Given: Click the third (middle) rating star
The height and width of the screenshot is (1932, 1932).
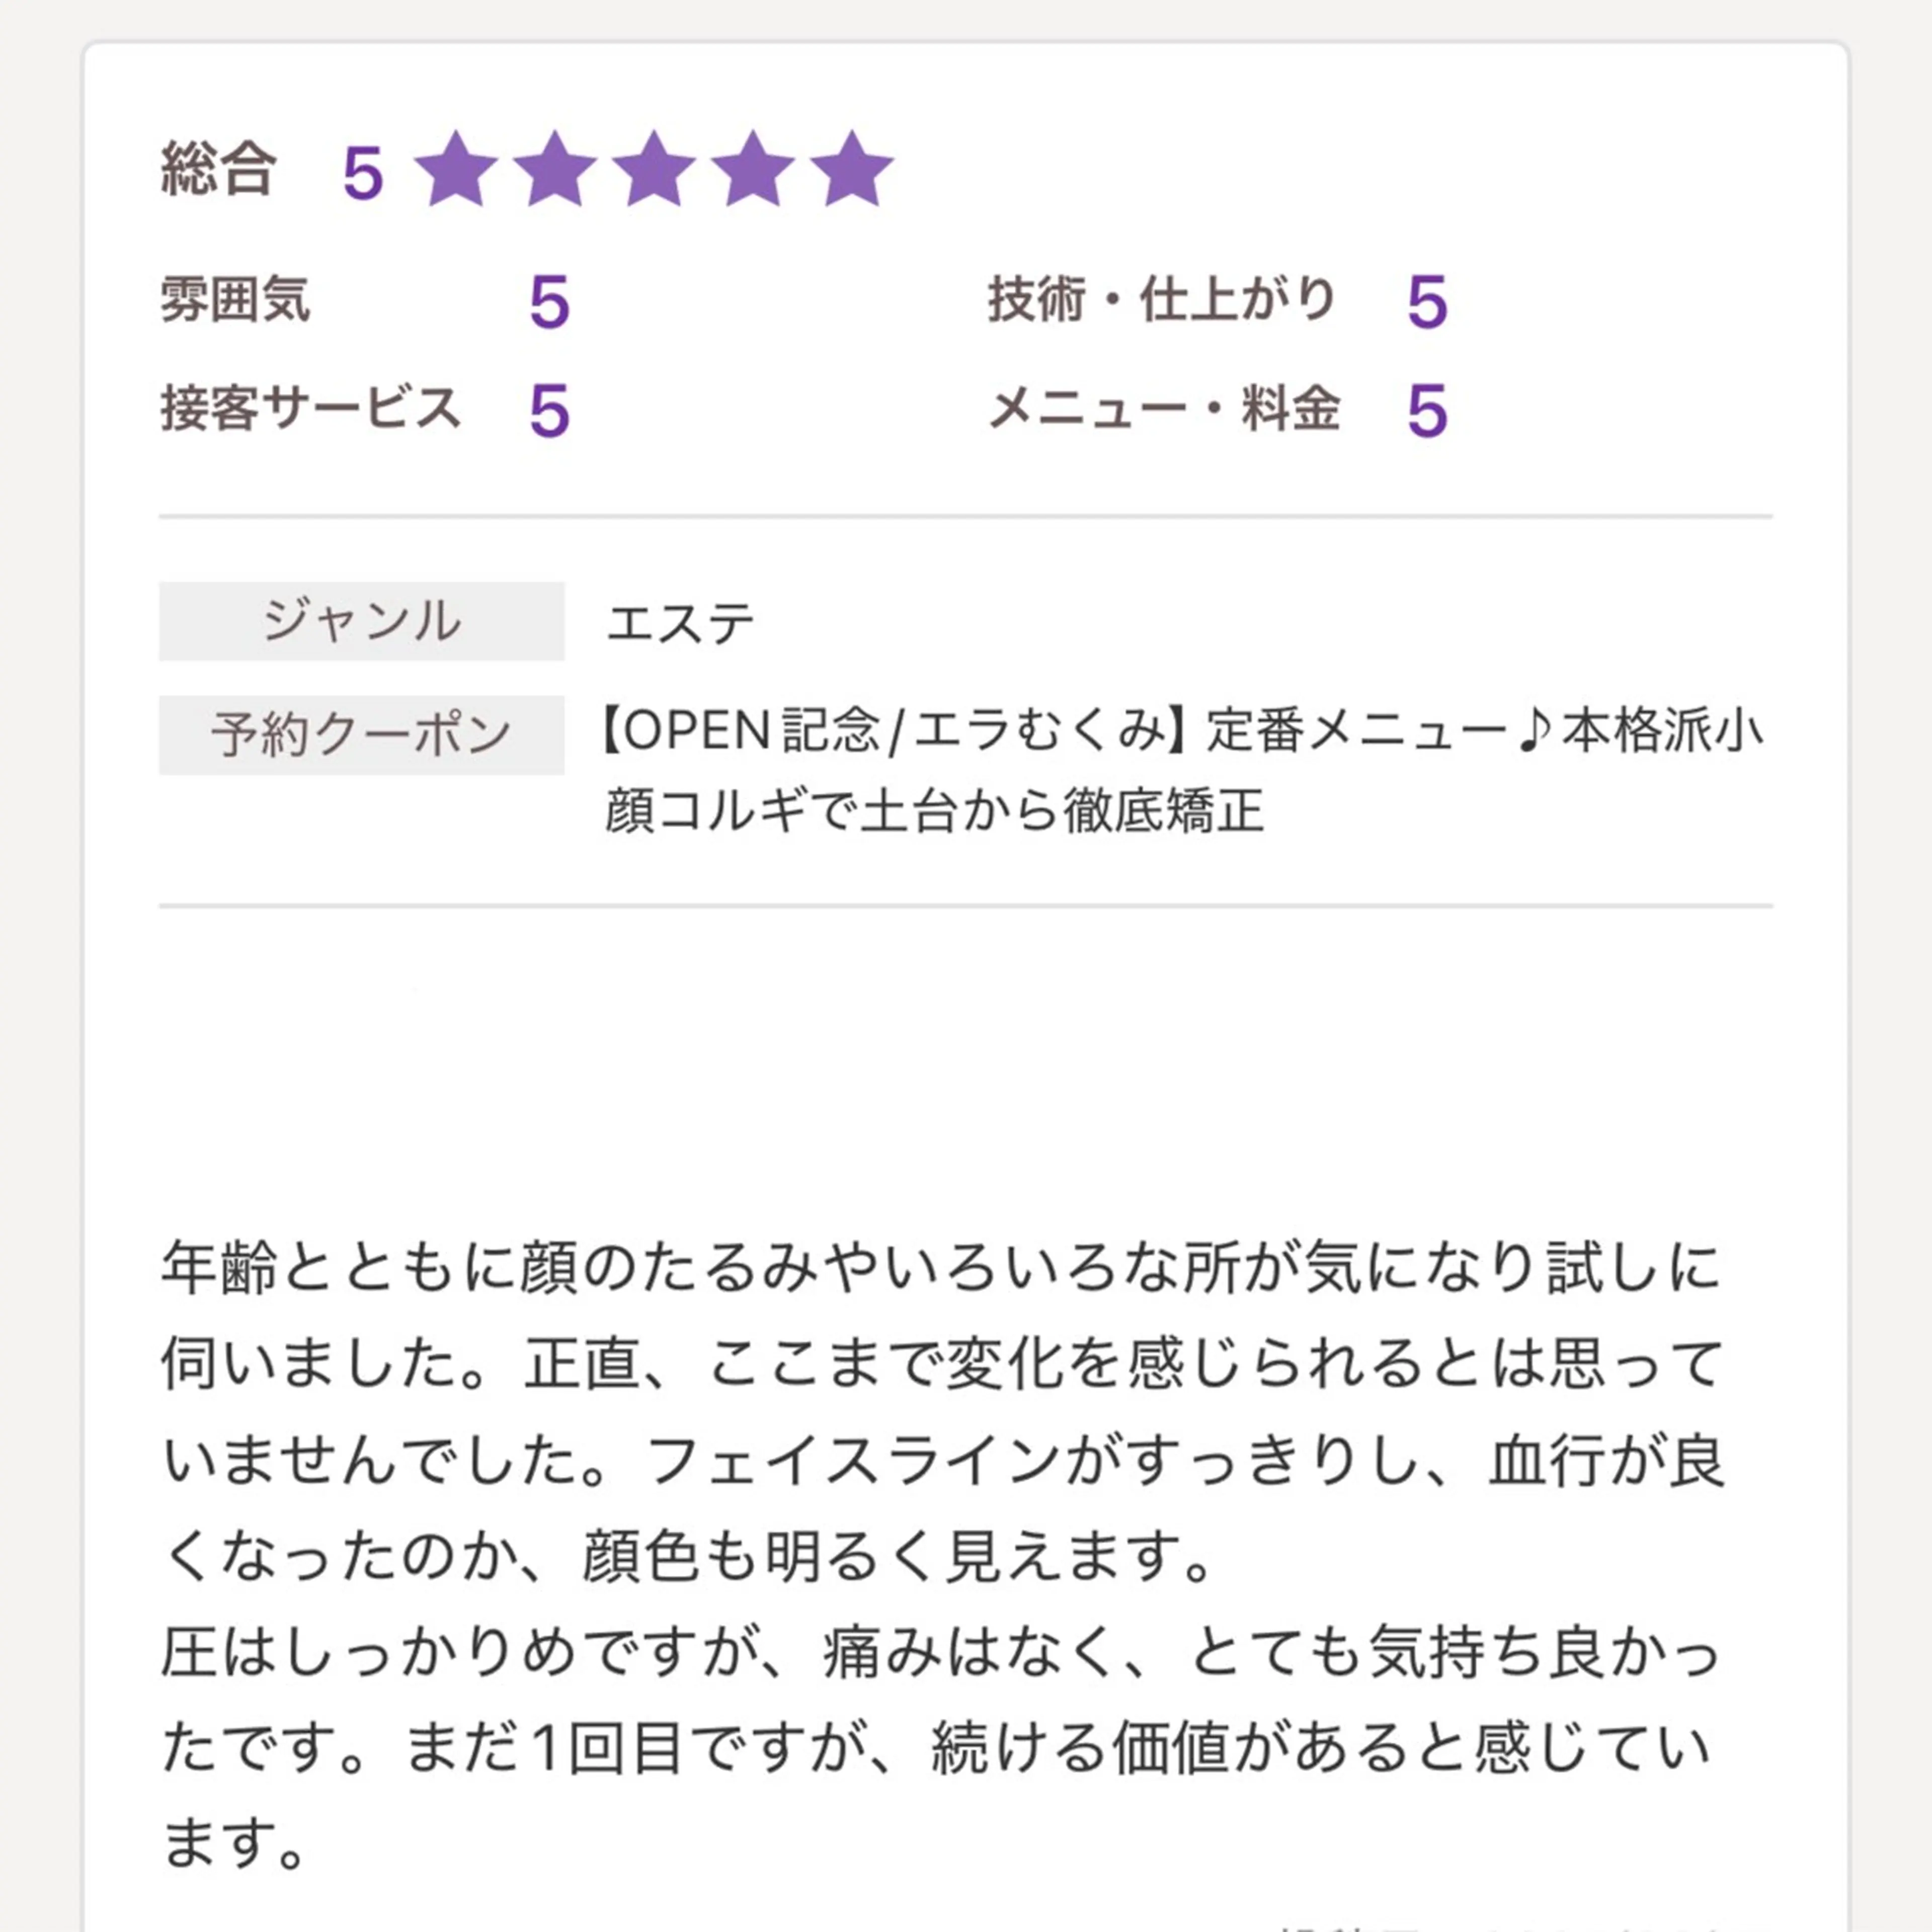Looking at the screenshot, I should (x=653, y=169).
